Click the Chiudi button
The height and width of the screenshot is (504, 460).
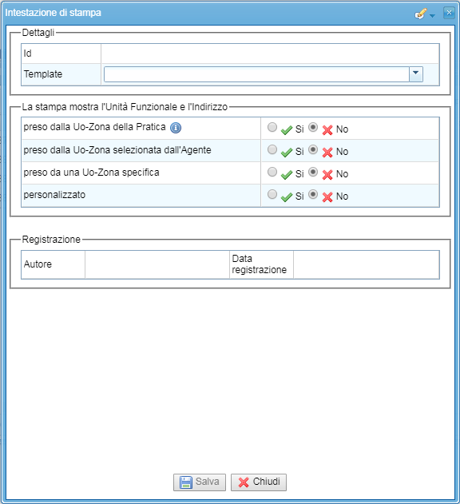259,482
